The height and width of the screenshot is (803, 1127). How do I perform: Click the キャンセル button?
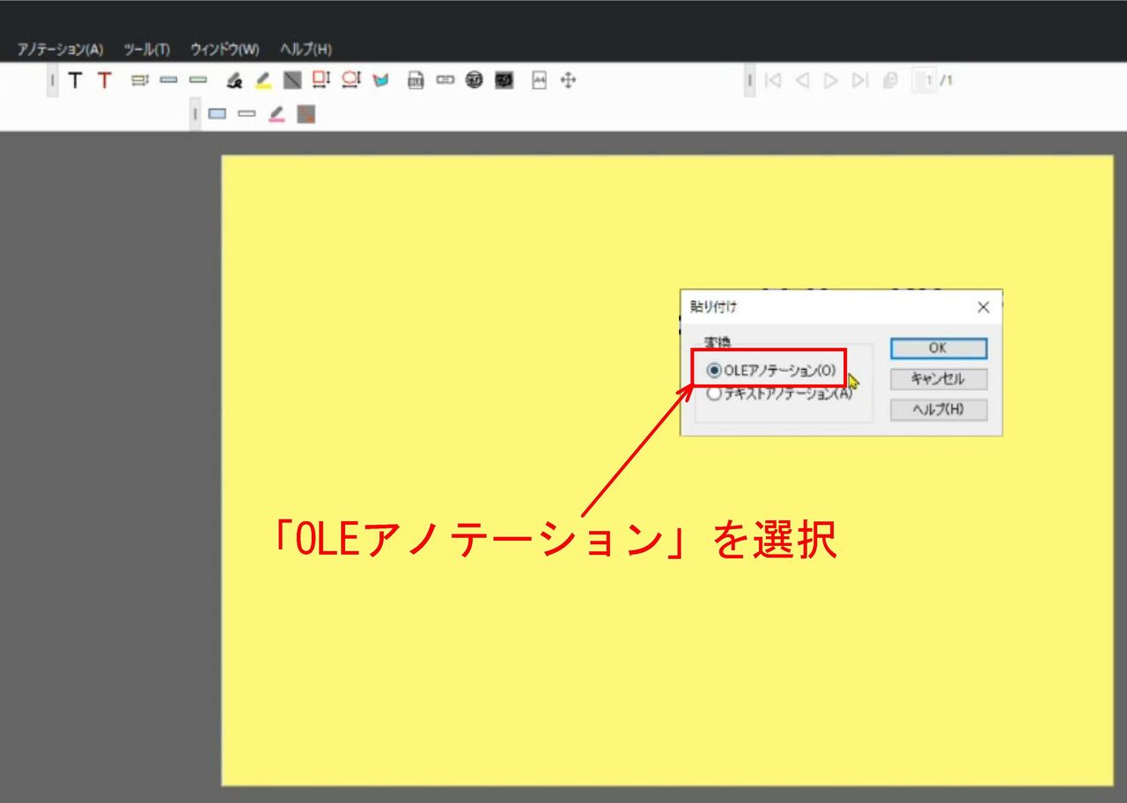(x=939, y=379)
